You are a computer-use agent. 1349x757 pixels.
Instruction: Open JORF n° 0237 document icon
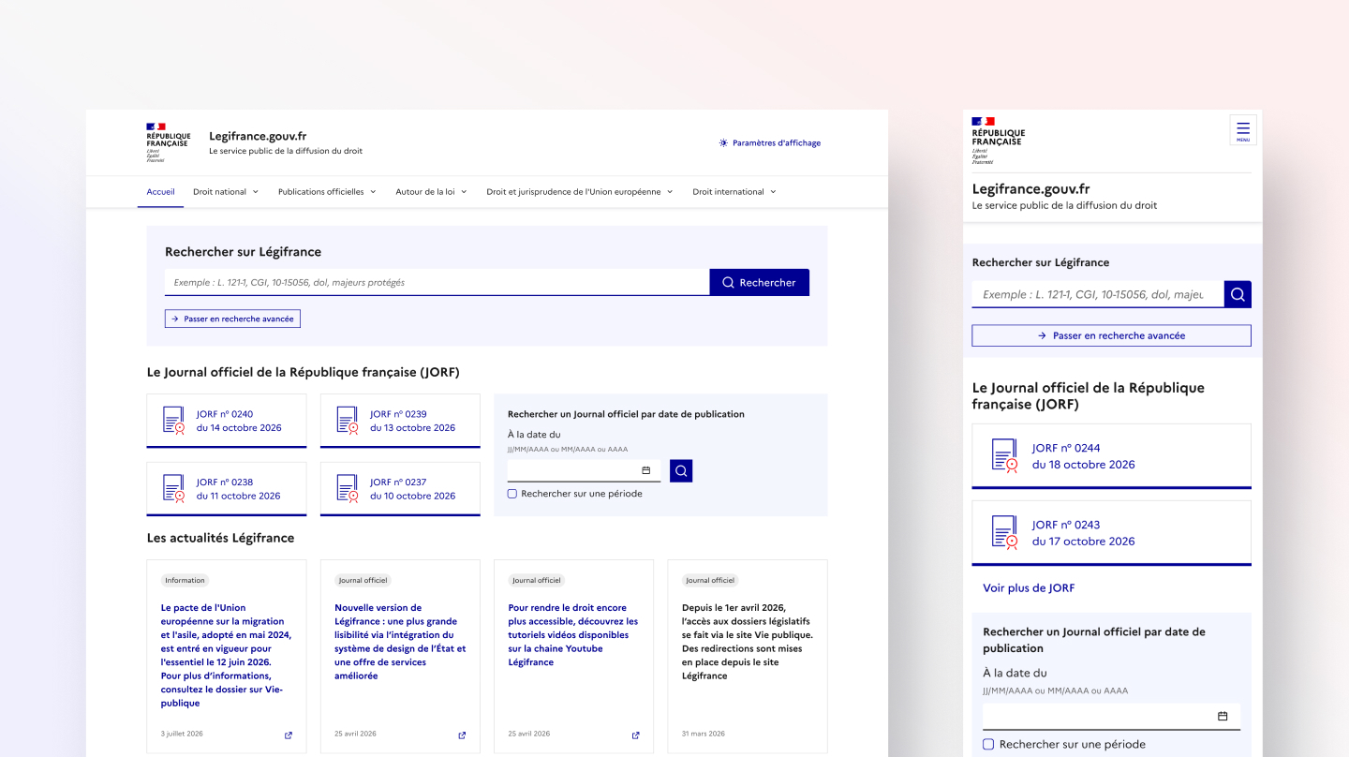[x=348, y=488]
